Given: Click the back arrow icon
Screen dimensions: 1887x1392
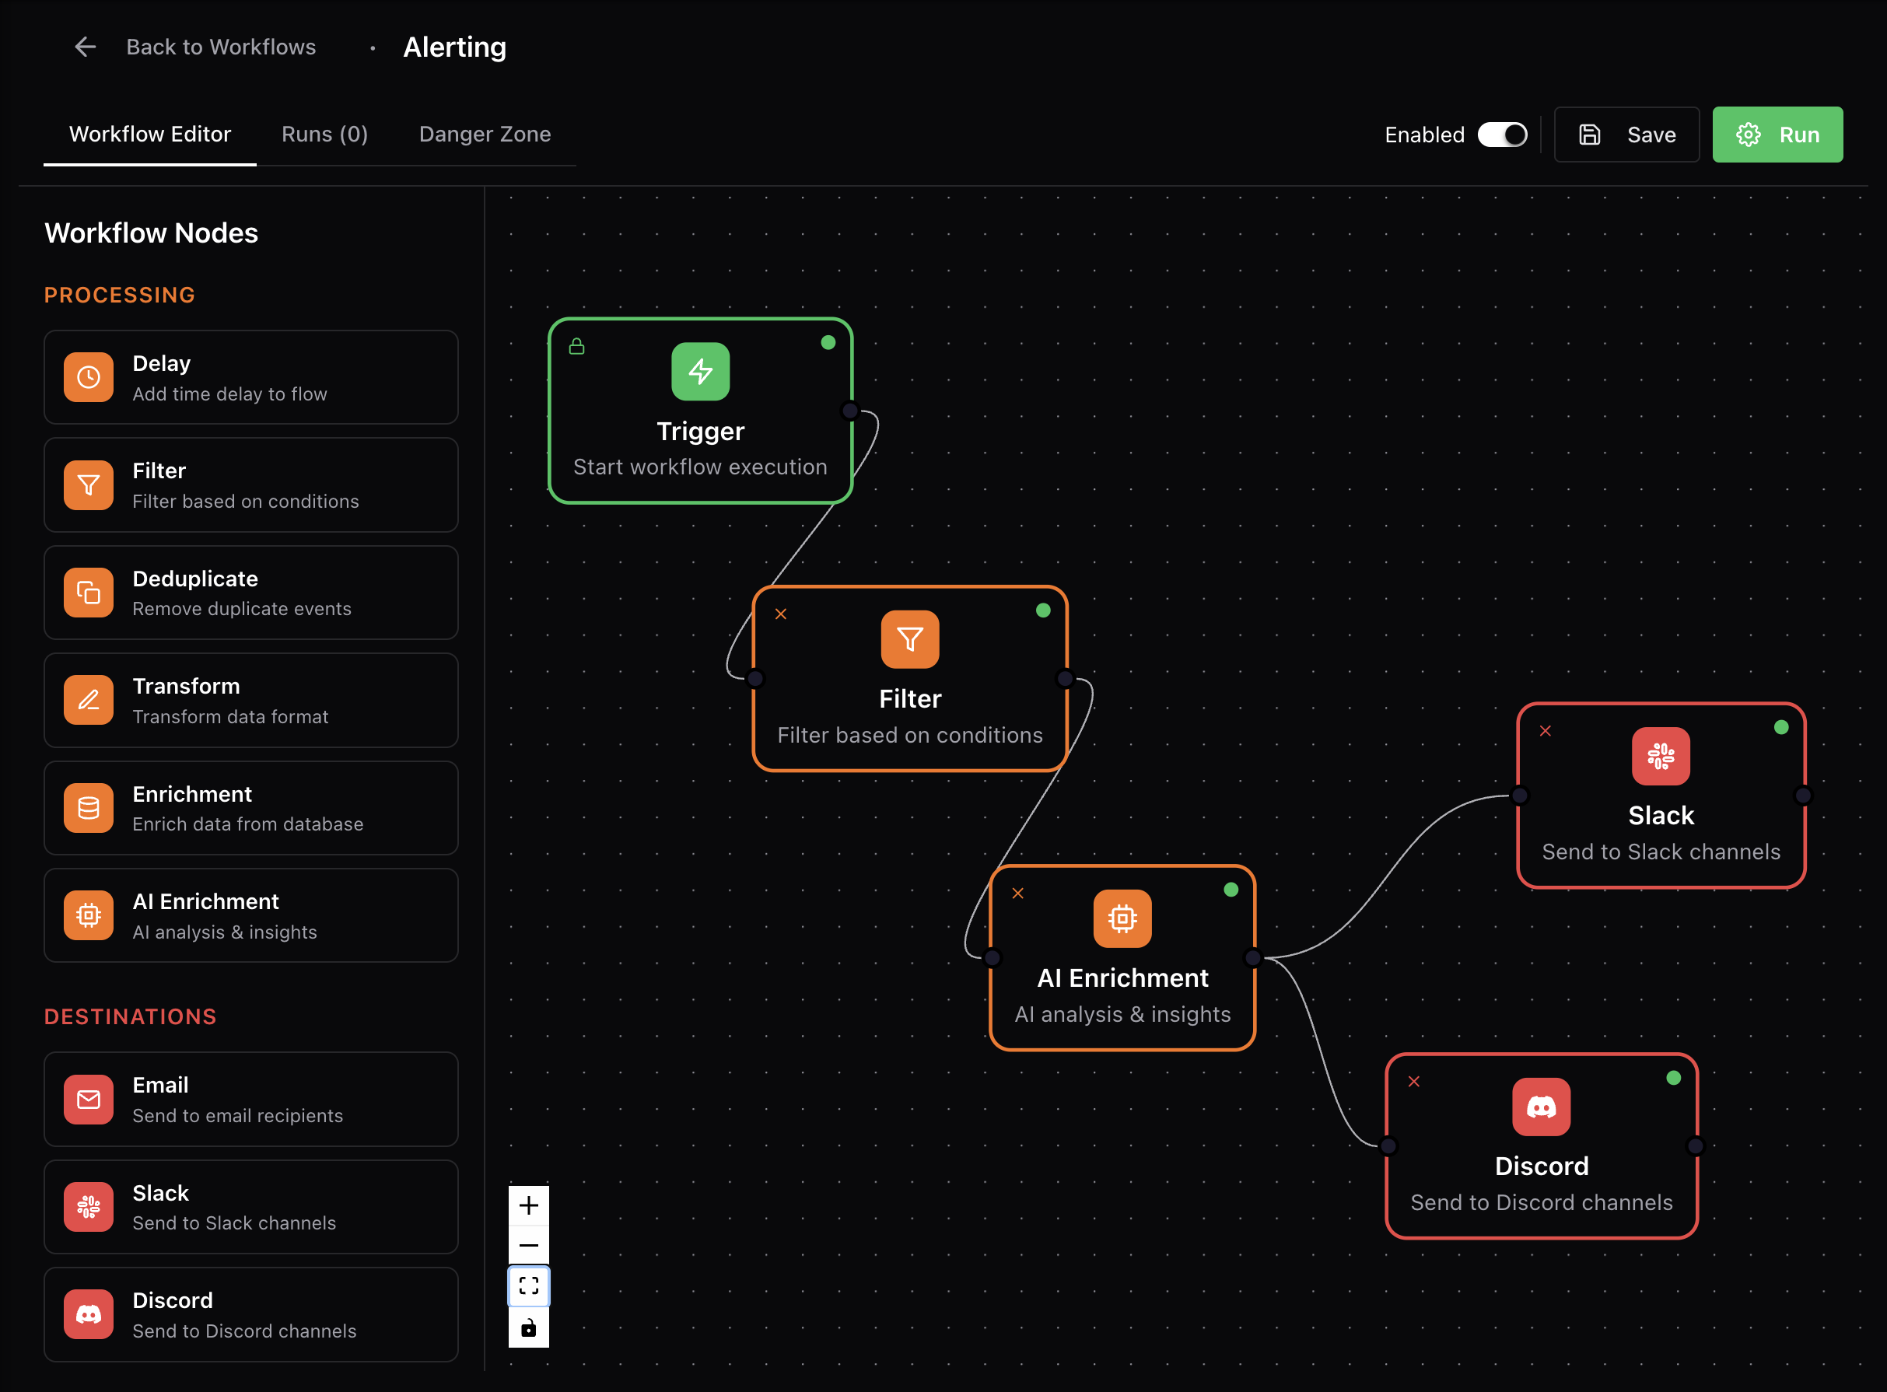Looking at the screenshot, I should pyautogui.click(x=85, y=47).
